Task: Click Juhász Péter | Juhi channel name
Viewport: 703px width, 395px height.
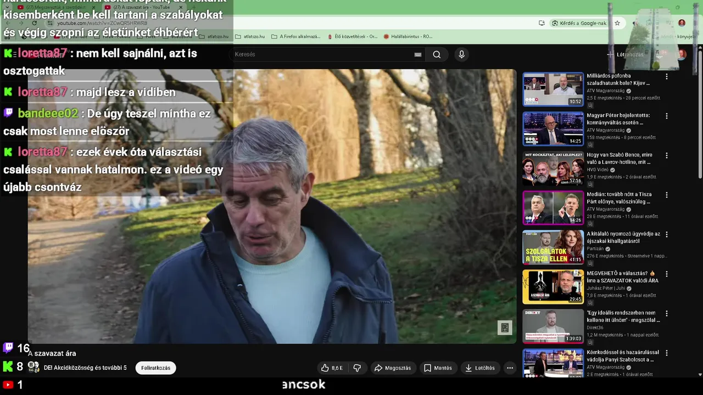Action: (x=606, y=289)
